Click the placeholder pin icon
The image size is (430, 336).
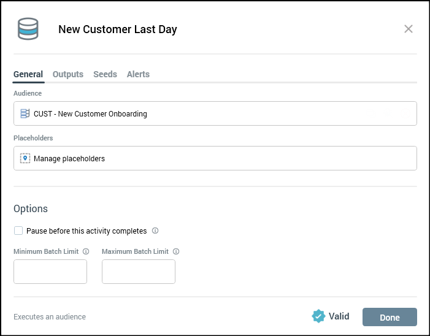pos(25,158)
